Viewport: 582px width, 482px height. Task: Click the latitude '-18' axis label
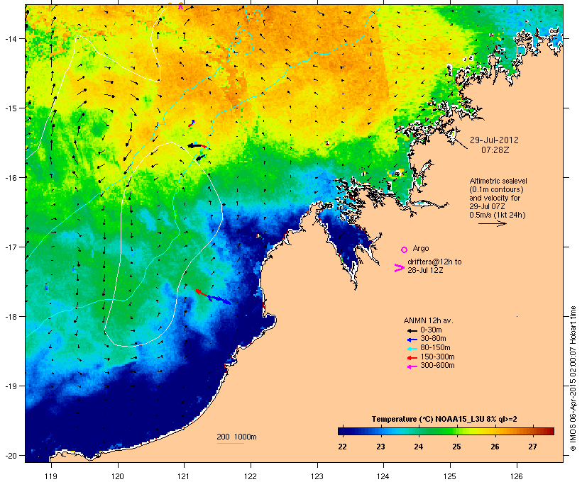click(x=10, y=317)
